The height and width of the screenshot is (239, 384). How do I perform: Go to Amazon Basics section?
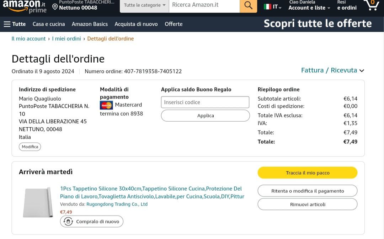(90, 24)
